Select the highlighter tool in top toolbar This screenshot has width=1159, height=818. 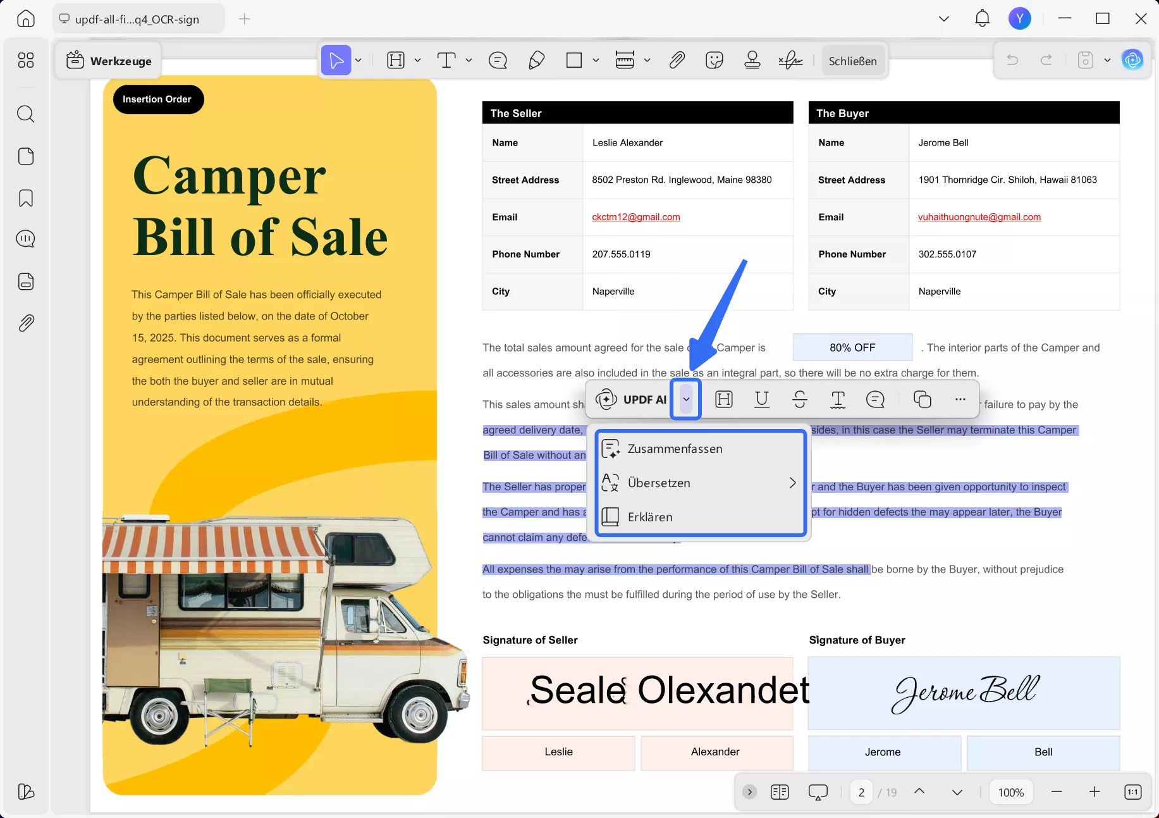pos(396,61)
